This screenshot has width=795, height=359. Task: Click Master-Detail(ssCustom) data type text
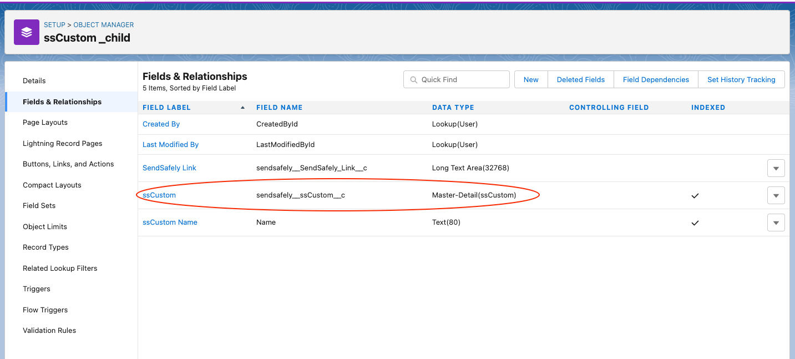pos(474,195)
